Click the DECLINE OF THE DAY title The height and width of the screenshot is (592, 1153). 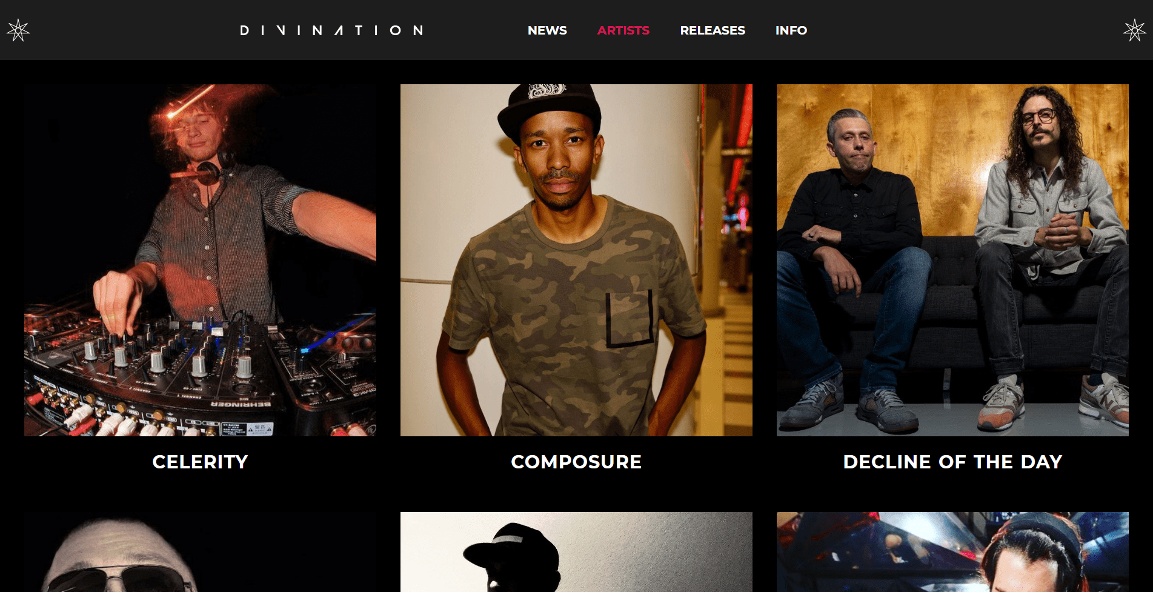[x=952, y=462]
